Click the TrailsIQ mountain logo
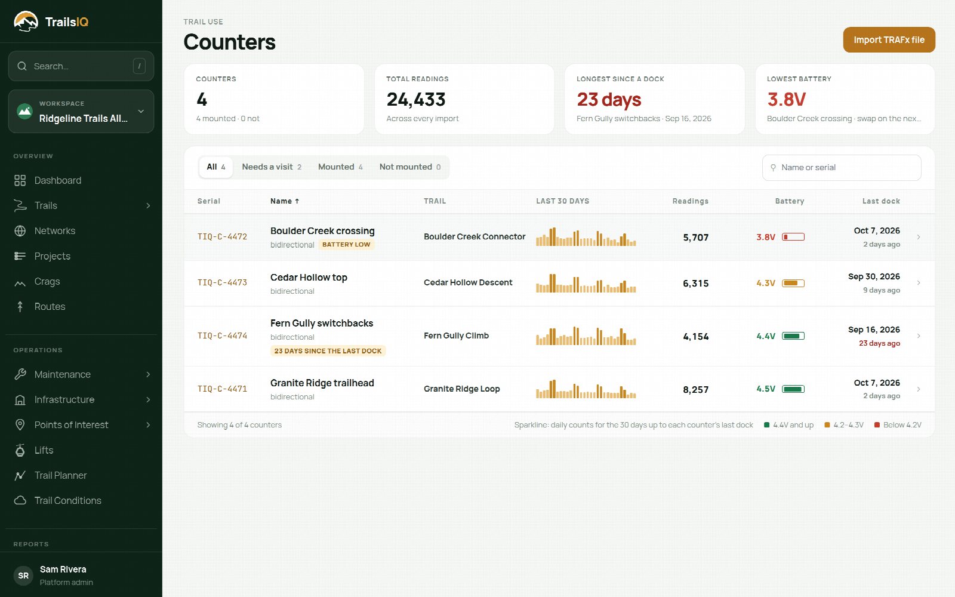 pos(26,21)
